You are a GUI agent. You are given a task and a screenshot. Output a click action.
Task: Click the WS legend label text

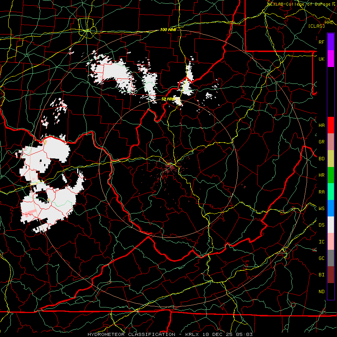(321, 208)
